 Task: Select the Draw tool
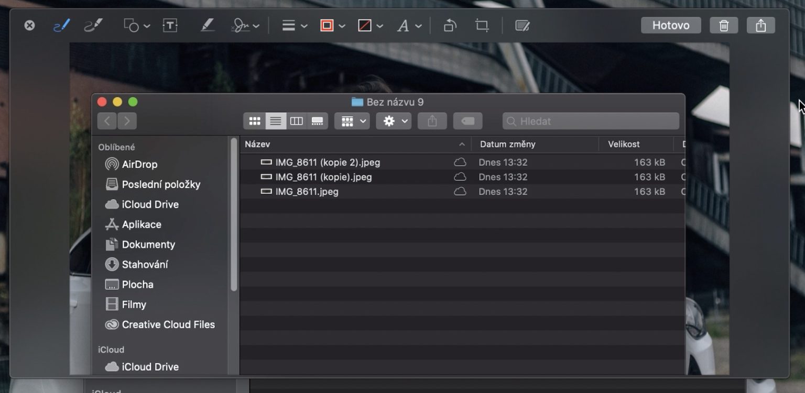pyautogui.click(x=93, y=25)
